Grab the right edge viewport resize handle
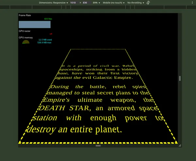Image resolution: width=196 pixels, height=161 pixels. (180, 78)
